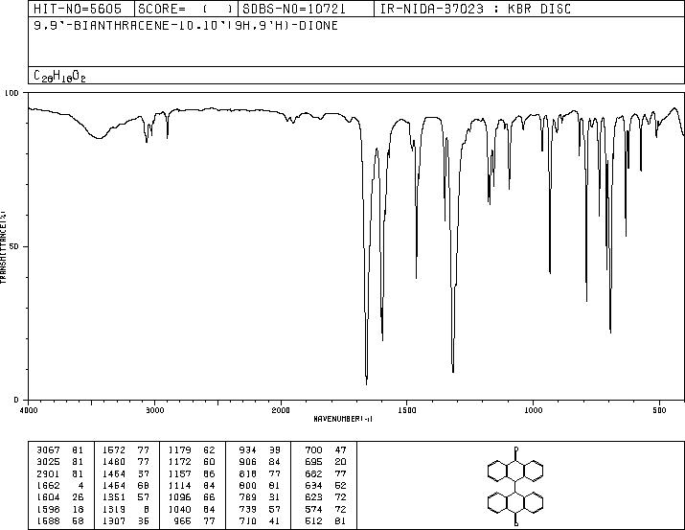Select the IR-NIDA-37023 : KBR DISC label

tap(475, 9)
